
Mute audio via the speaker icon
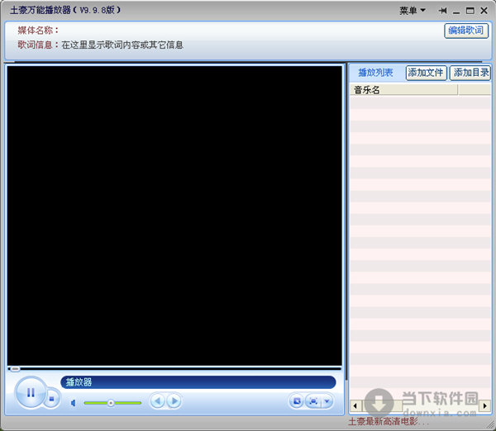(74, 403)
